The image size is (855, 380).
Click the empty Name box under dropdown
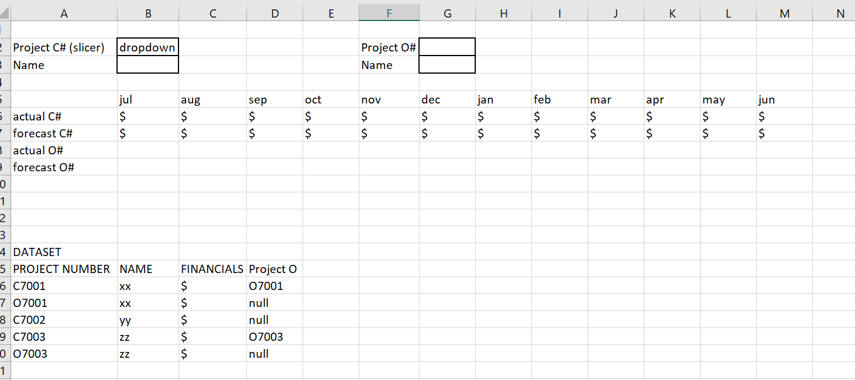coord(147,65)
